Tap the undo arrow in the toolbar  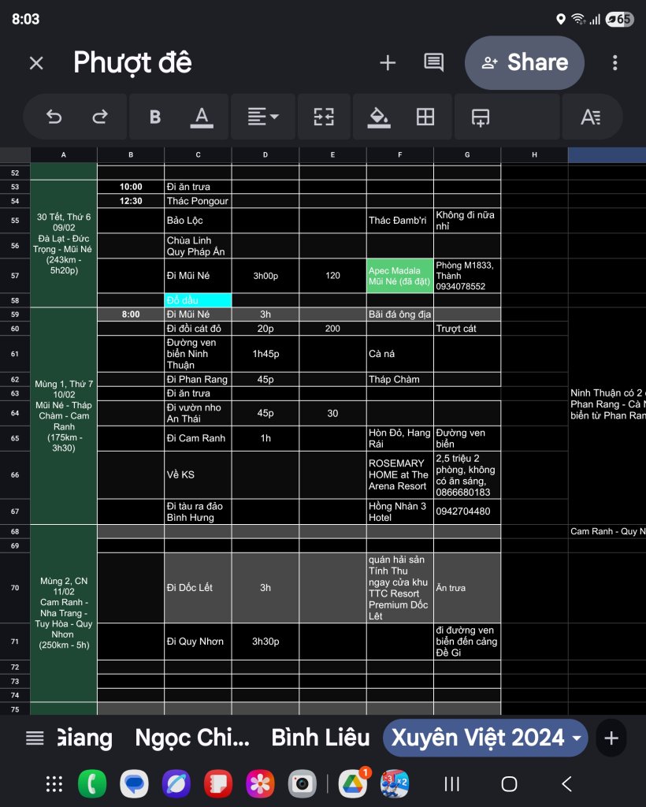pos(54,117)
